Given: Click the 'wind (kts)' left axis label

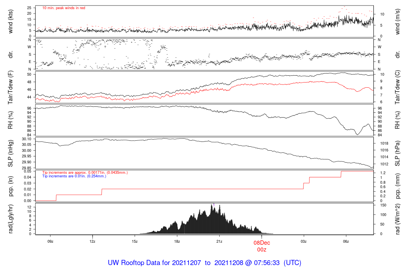Looking at the screenshot, I should point(10,22).
